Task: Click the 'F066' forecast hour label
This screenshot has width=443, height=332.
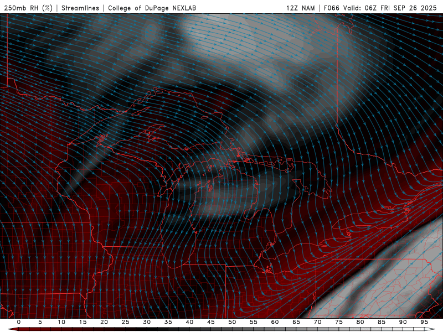Action: pyautogui.click(x=331, y=8)
